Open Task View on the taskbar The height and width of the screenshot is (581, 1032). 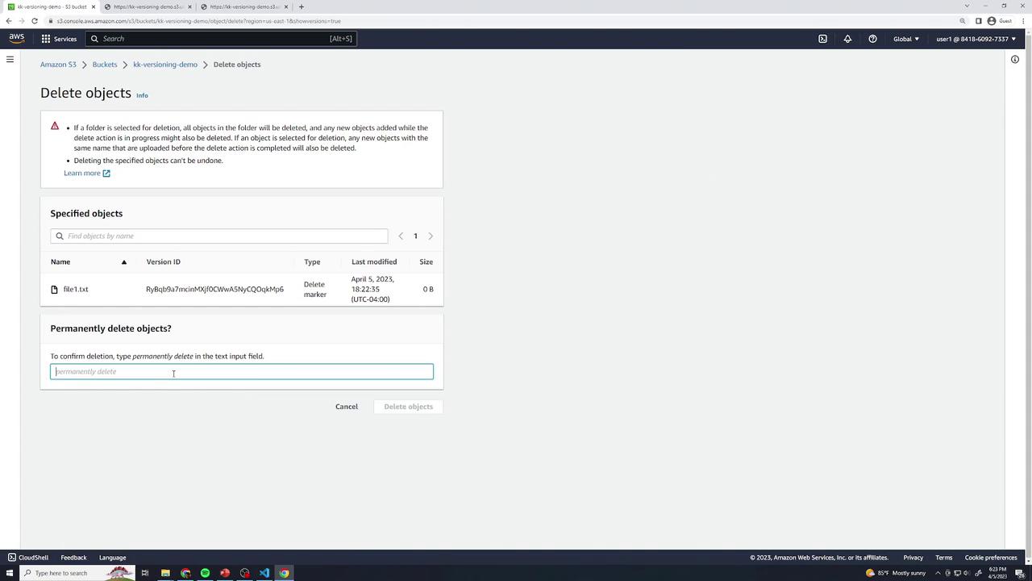coord(145,573)
